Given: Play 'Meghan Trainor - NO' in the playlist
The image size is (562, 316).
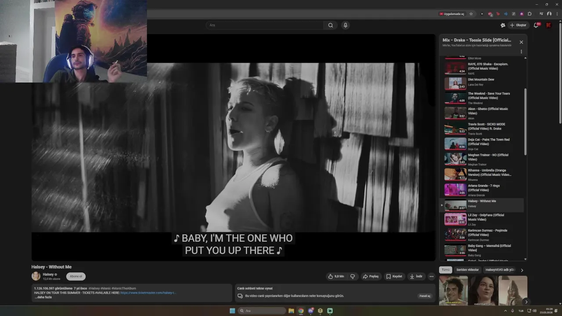Looking at the screenshot, I should point(483,159).
